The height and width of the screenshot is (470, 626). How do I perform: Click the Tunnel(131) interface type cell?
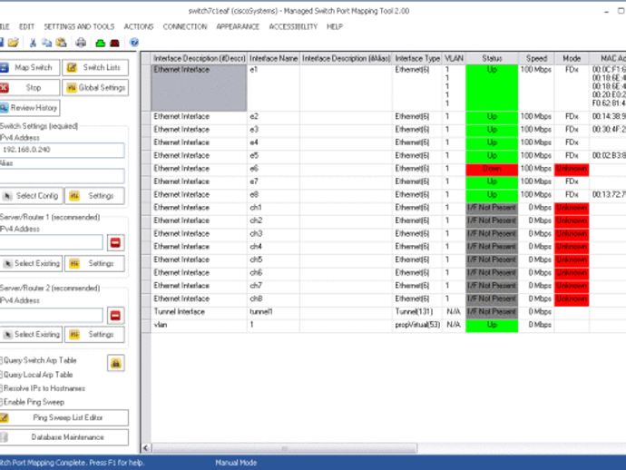tap(417, 312)
